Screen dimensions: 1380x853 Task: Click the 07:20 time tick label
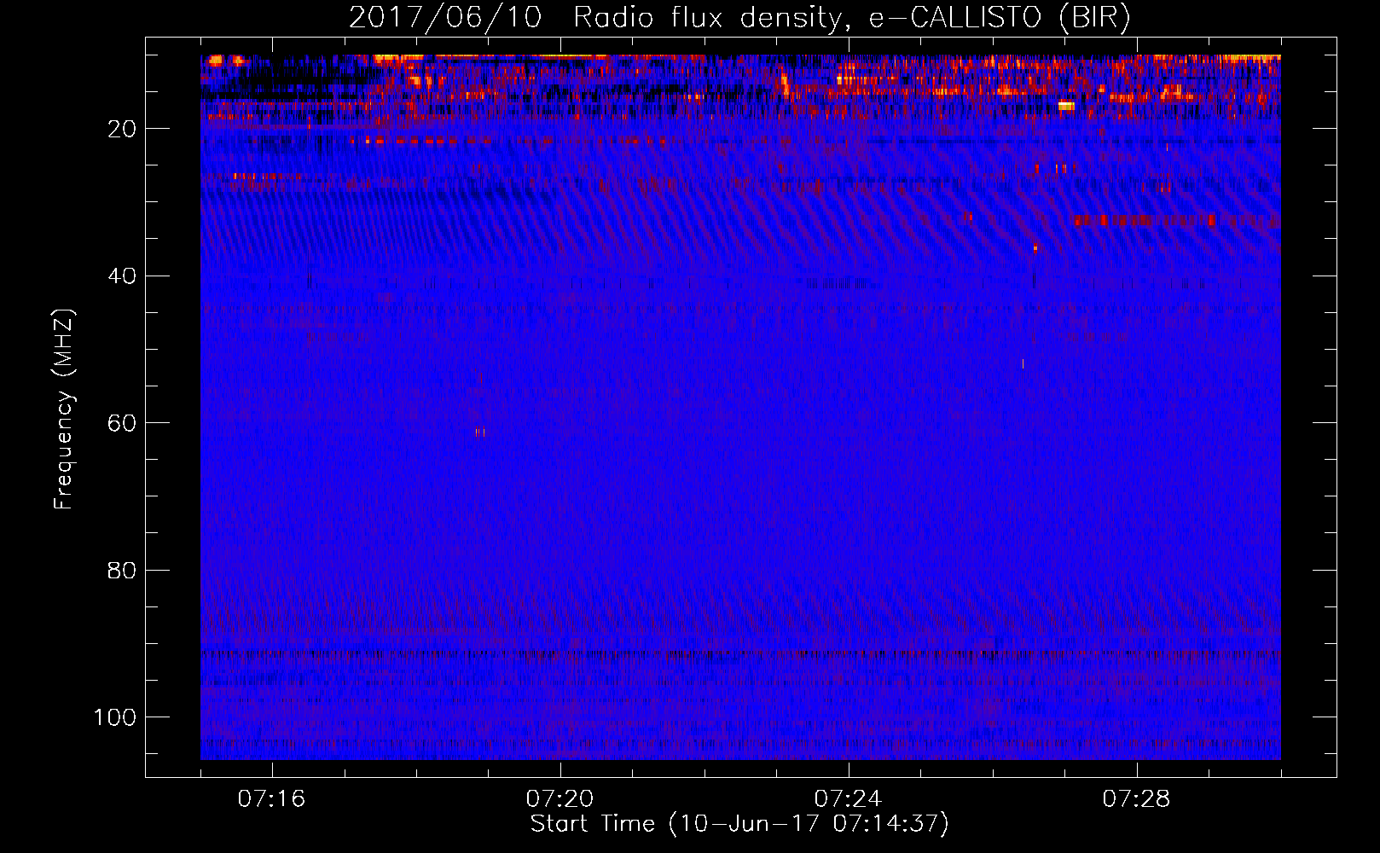[560, 799]
